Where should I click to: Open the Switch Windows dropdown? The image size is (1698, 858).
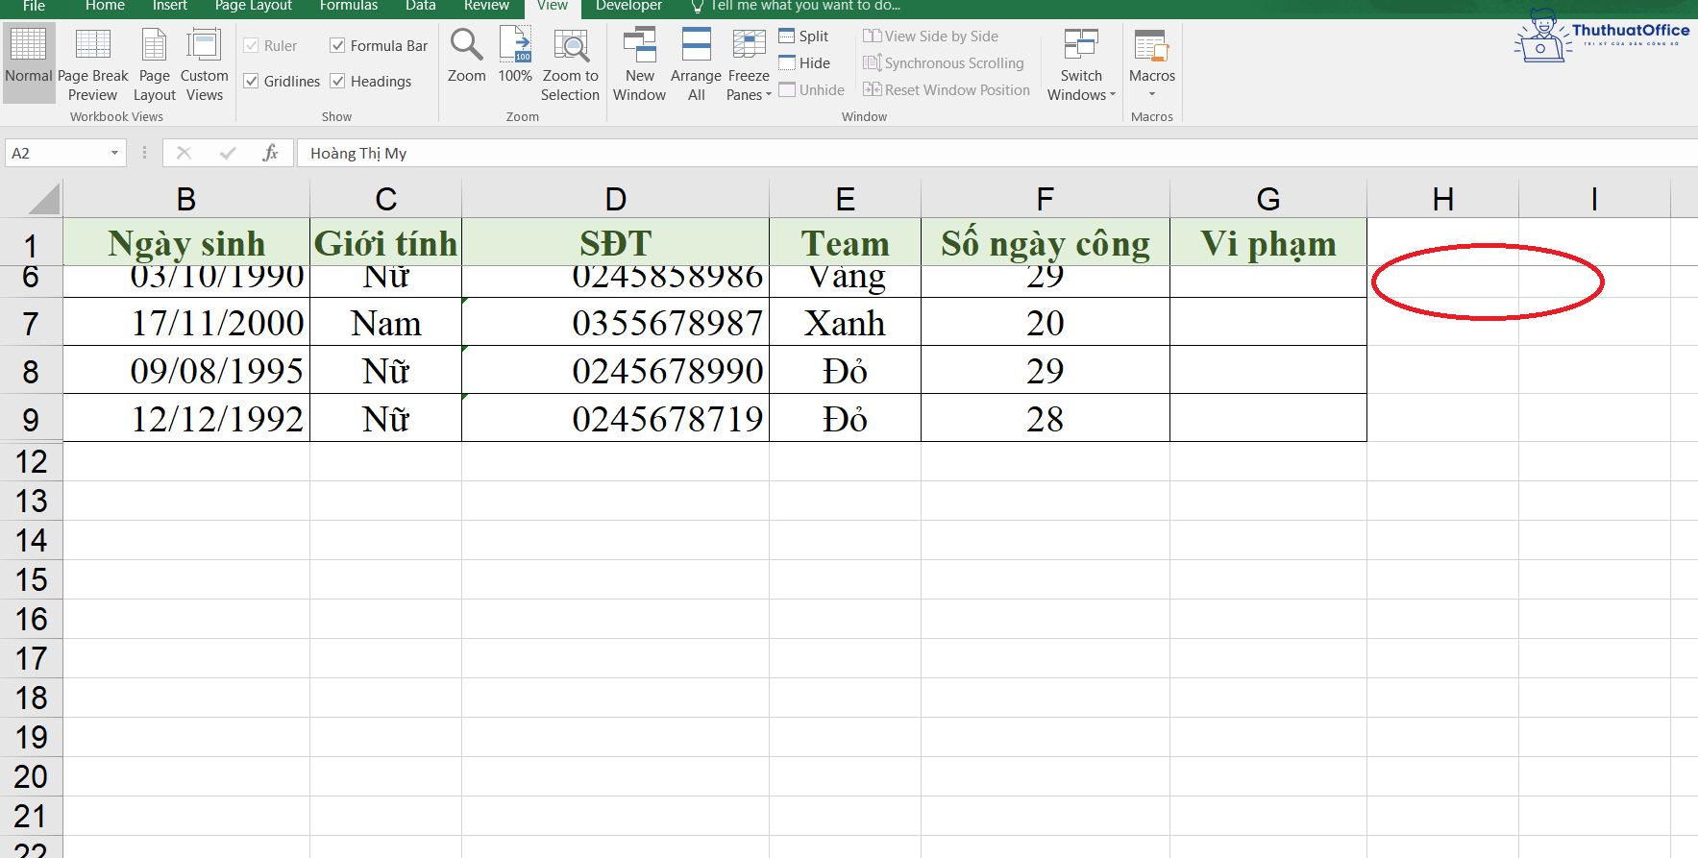click(x=1081, y=62)
